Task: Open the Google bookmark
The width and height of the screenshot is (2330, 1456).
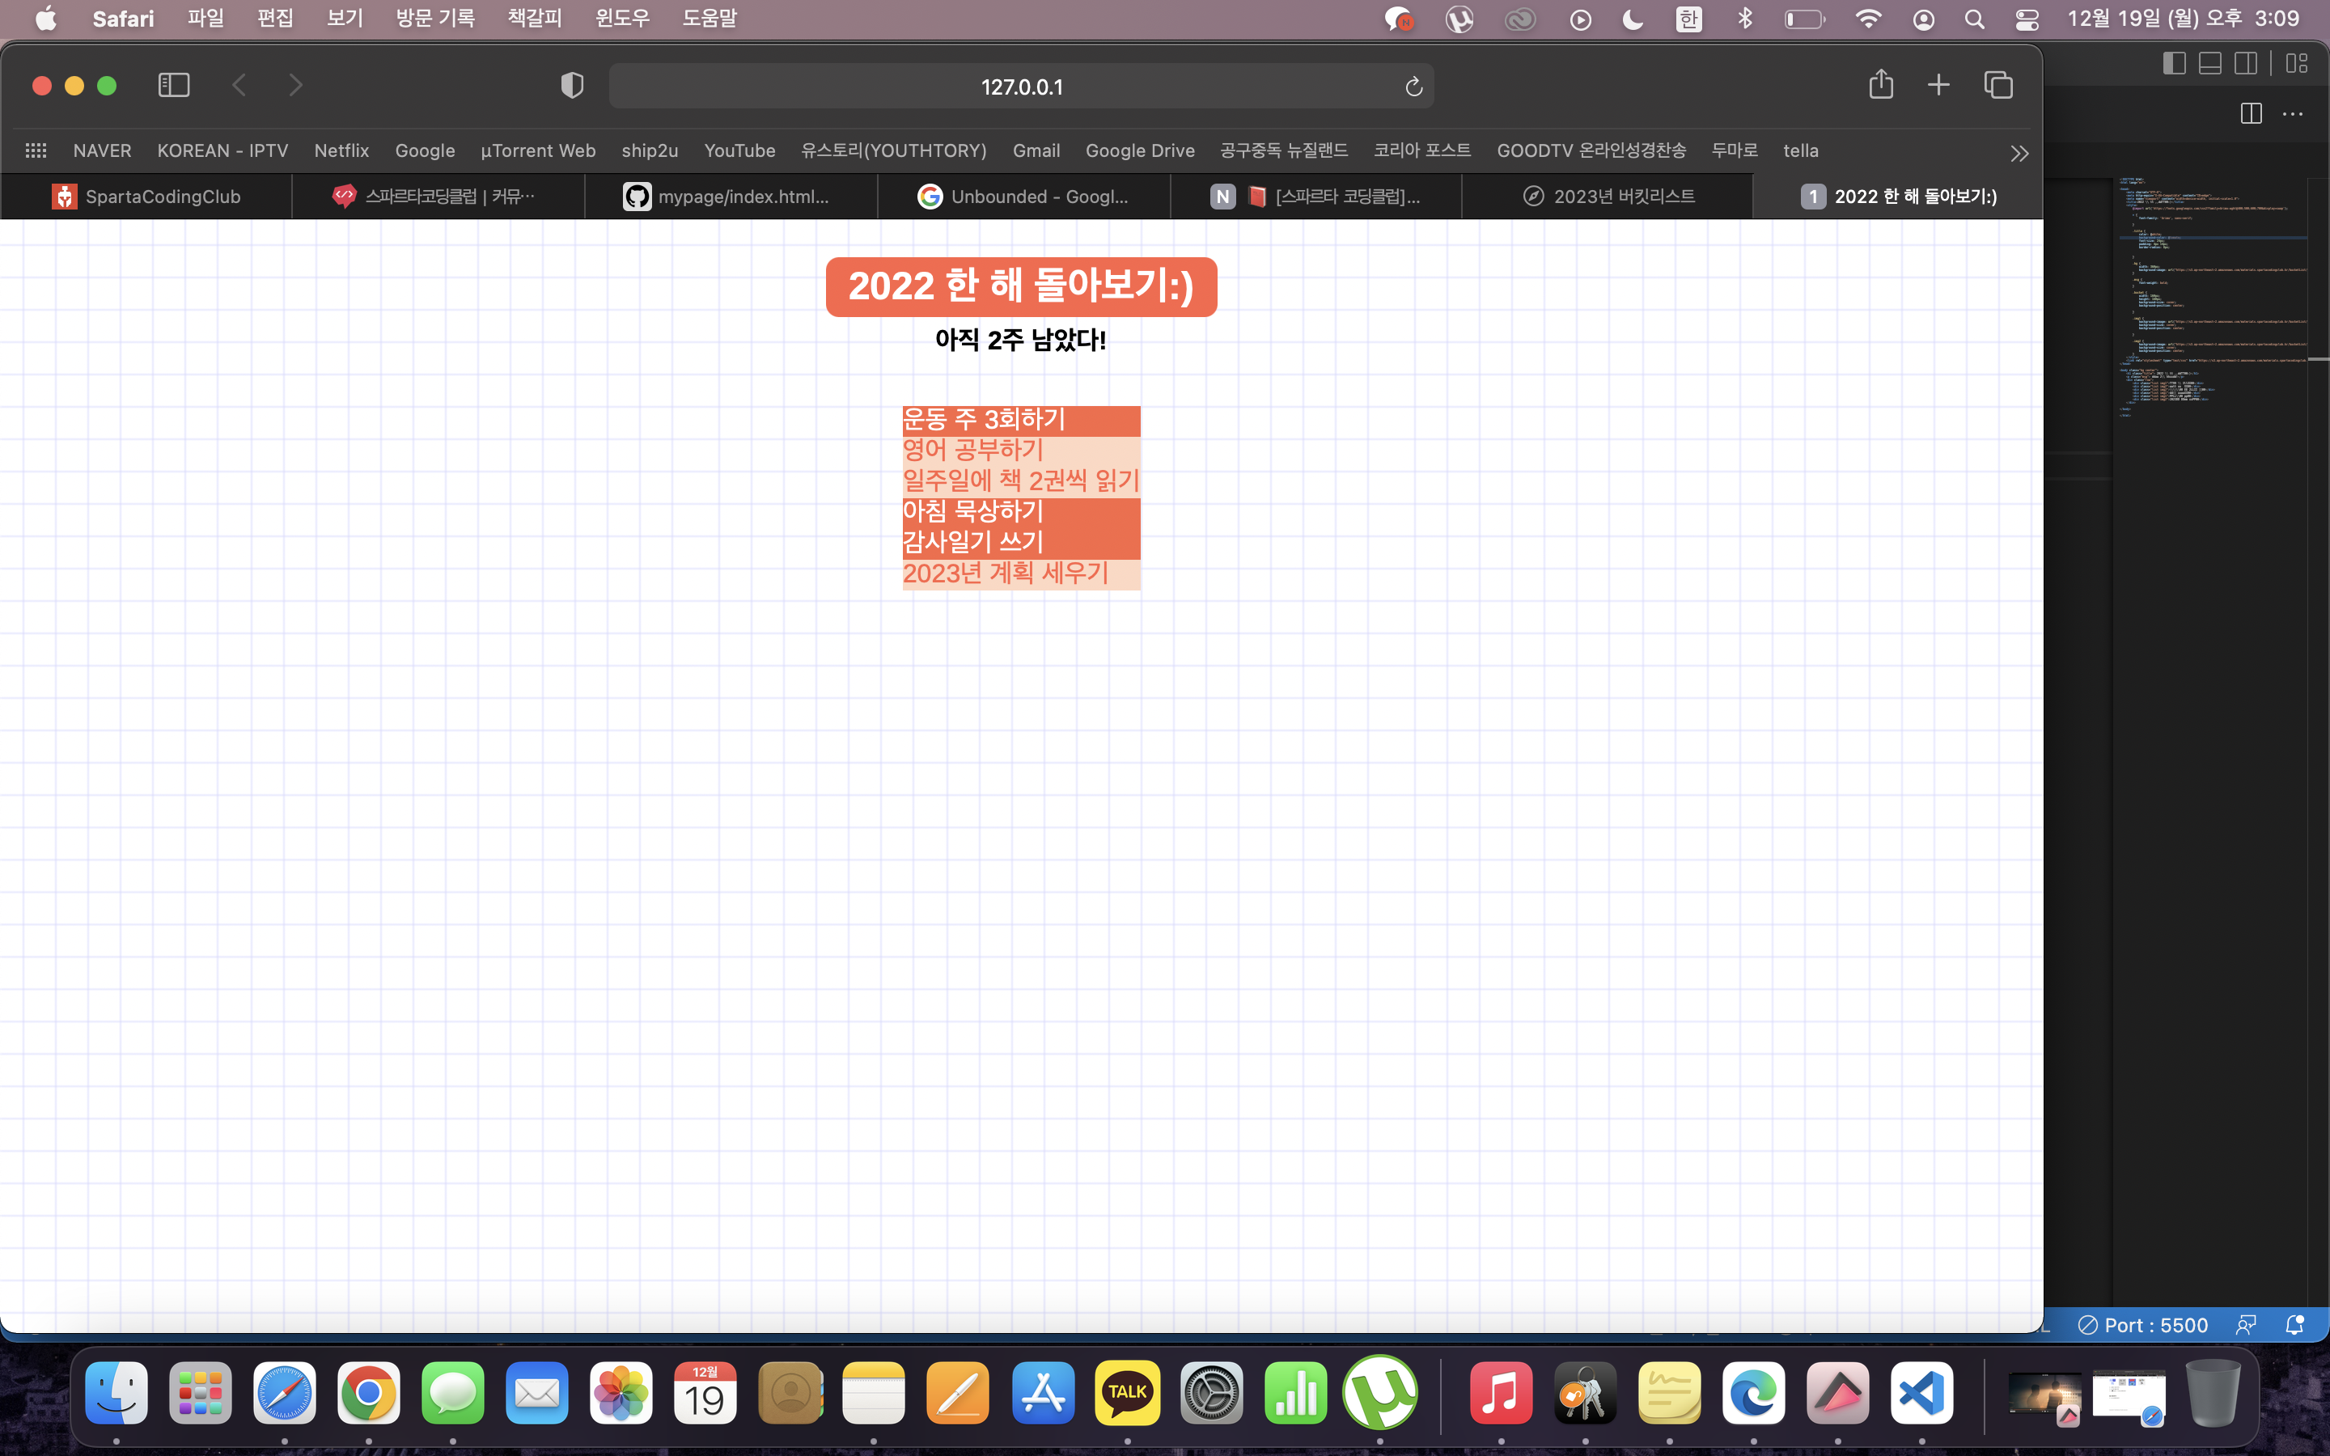Action: [x=425, y=150]
